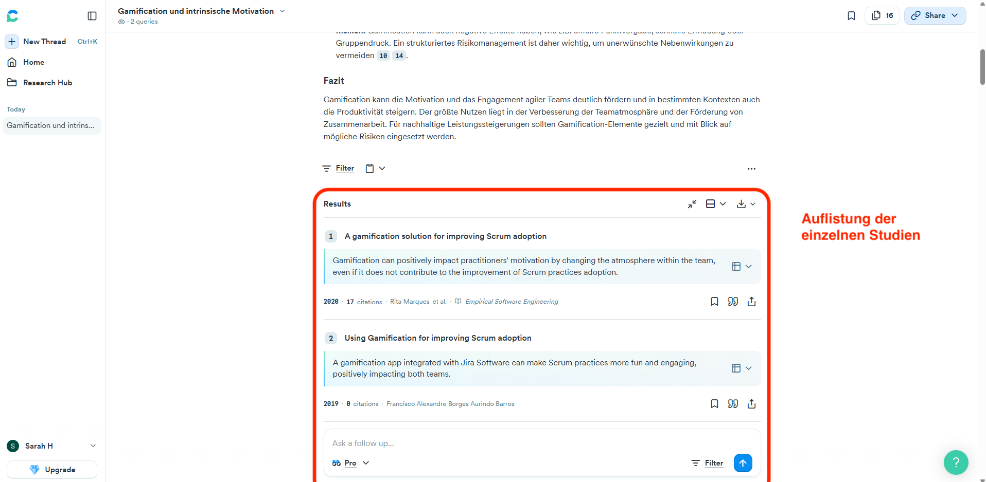Click the Upgrade button
Image resolution: width=986 pixels, height=482 pixels.
(x=52, y=470)
